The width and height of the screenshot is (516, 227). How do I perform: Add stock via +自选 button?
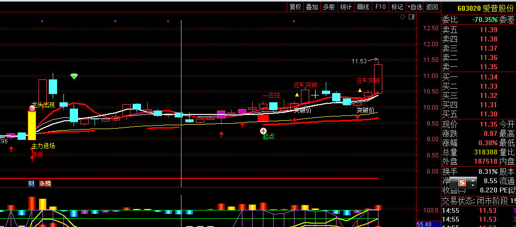(415, 7)
